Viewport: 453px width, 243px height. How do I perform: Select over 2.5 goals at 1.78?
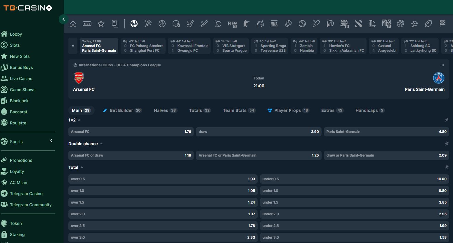163,226
